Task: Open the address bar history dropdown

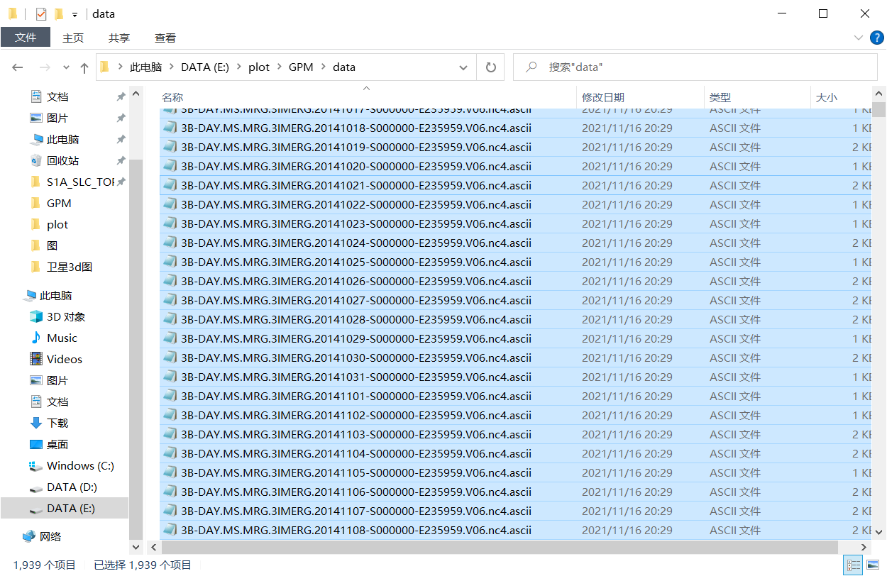Action: point(463,67)
